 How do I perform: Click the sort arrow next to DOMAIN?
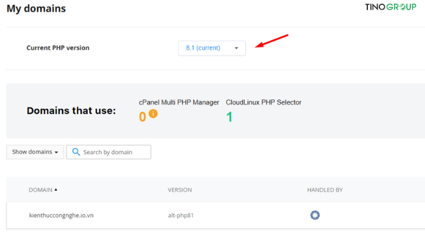(x=56, y=190)
